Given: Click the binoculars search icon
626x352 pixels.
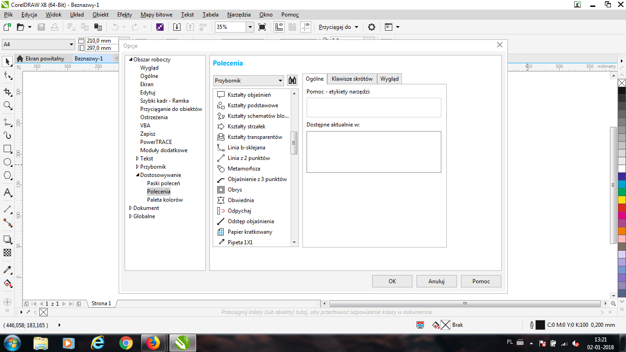Looking at the screenshot, I should pyautogui.click(x=292, y=80).
